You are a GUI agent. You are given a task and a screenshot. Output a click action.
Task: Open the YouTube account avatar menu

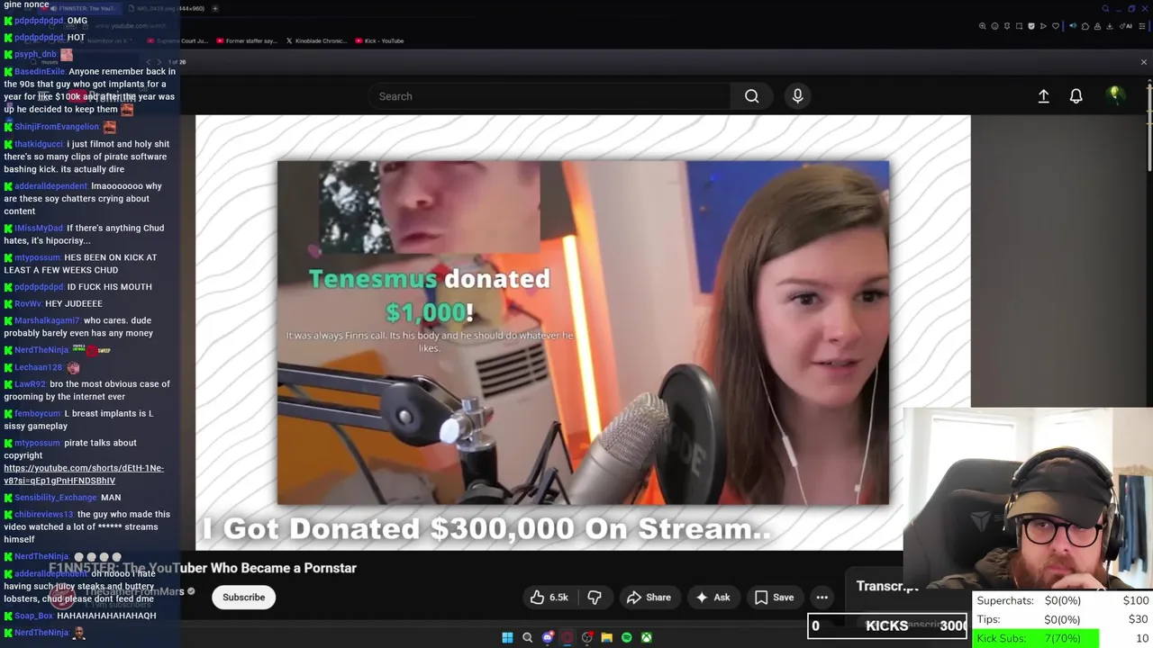pyautogui.click(x=1115, y=96)
